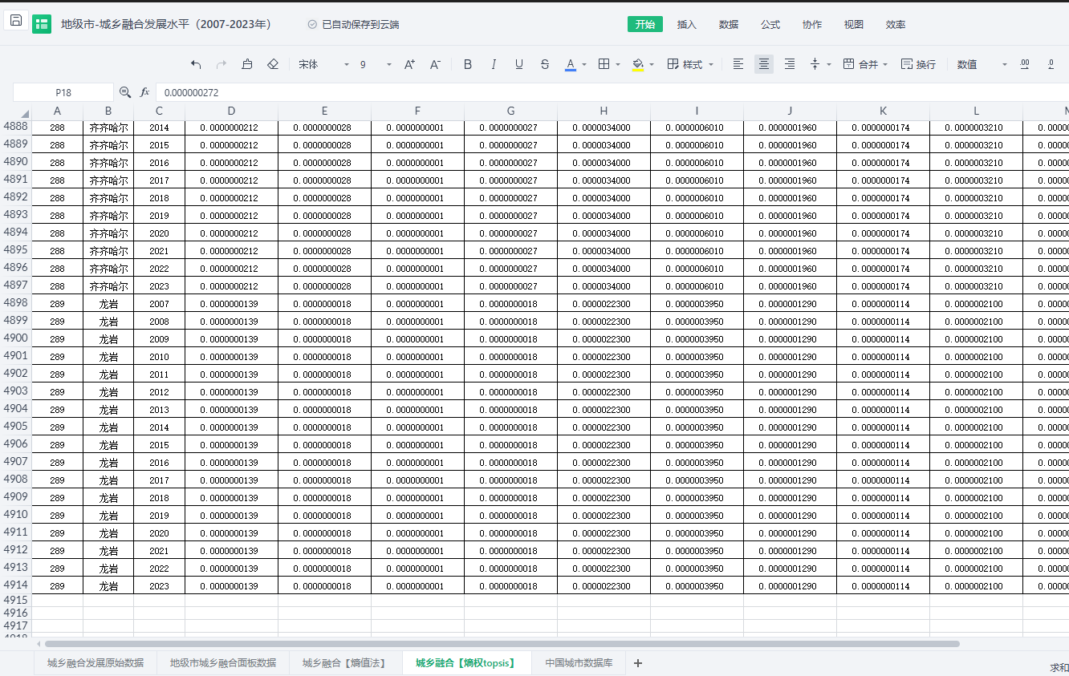Switch to 中国城市数据库 sheet tab

click(579, 663)
